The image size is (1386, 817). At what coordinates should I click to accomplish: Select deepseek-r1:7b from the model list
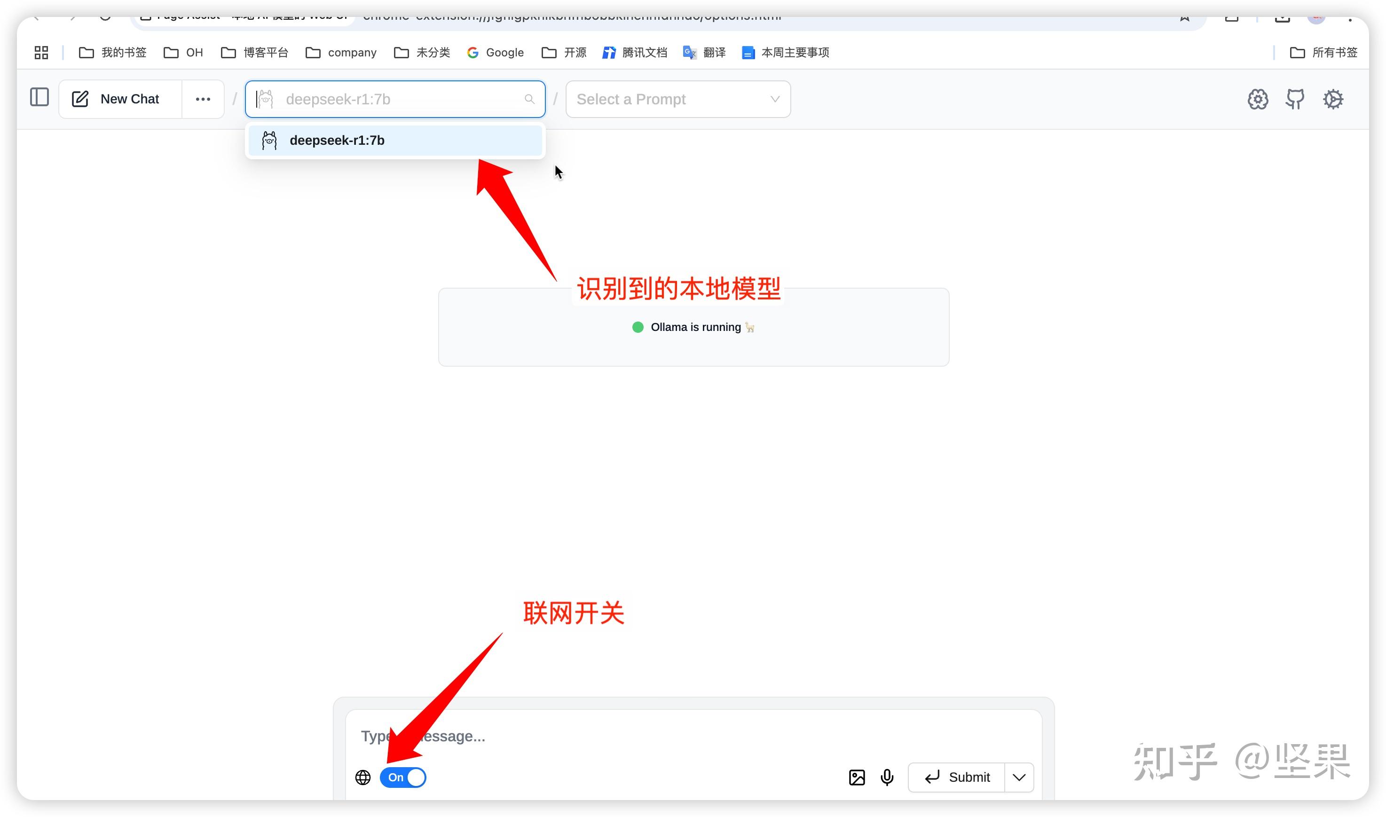click(x=395, y=141)
